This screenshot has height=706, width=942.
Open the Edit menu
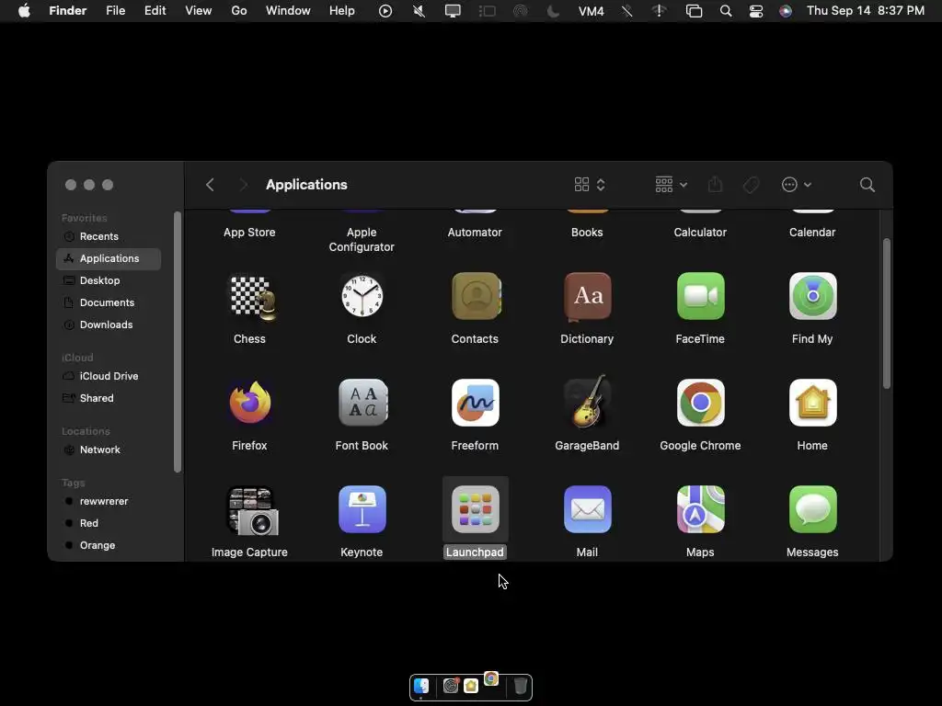pos(155,11)
